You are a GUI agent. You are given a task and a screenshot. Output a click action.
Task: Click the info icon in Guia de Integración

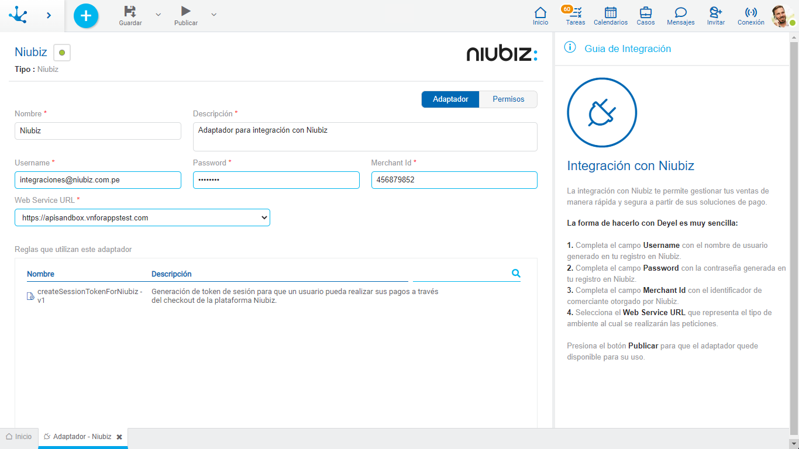[x=570, y=48]
